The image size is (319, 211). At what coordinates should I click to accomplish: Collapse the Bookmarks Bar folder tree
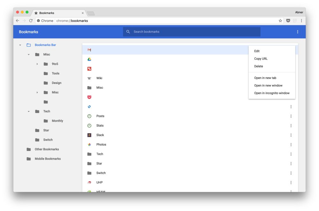[20, 45]
